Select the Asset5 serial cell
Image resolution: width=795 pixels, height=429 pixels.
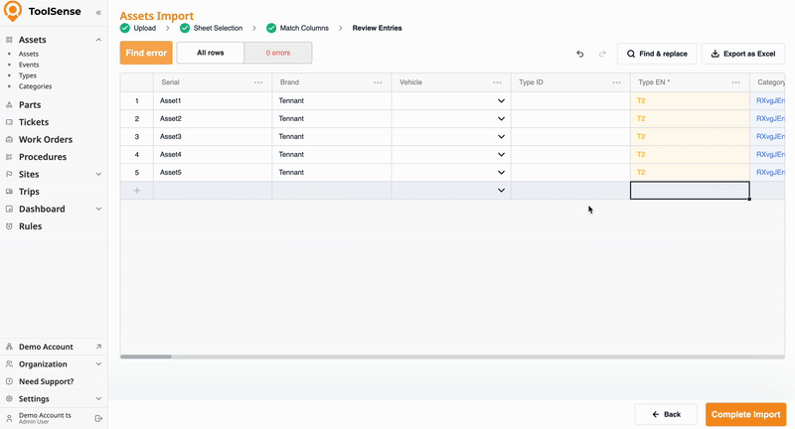[x=213, y=172]
